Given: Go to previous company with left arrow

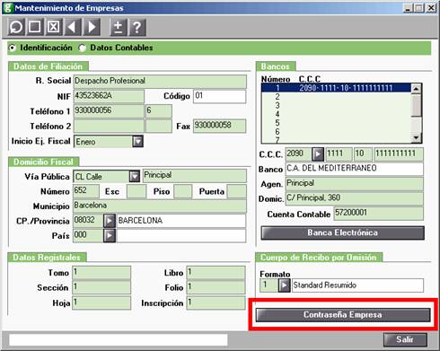Looking at the screenshot, I should (x=72, y=27).
